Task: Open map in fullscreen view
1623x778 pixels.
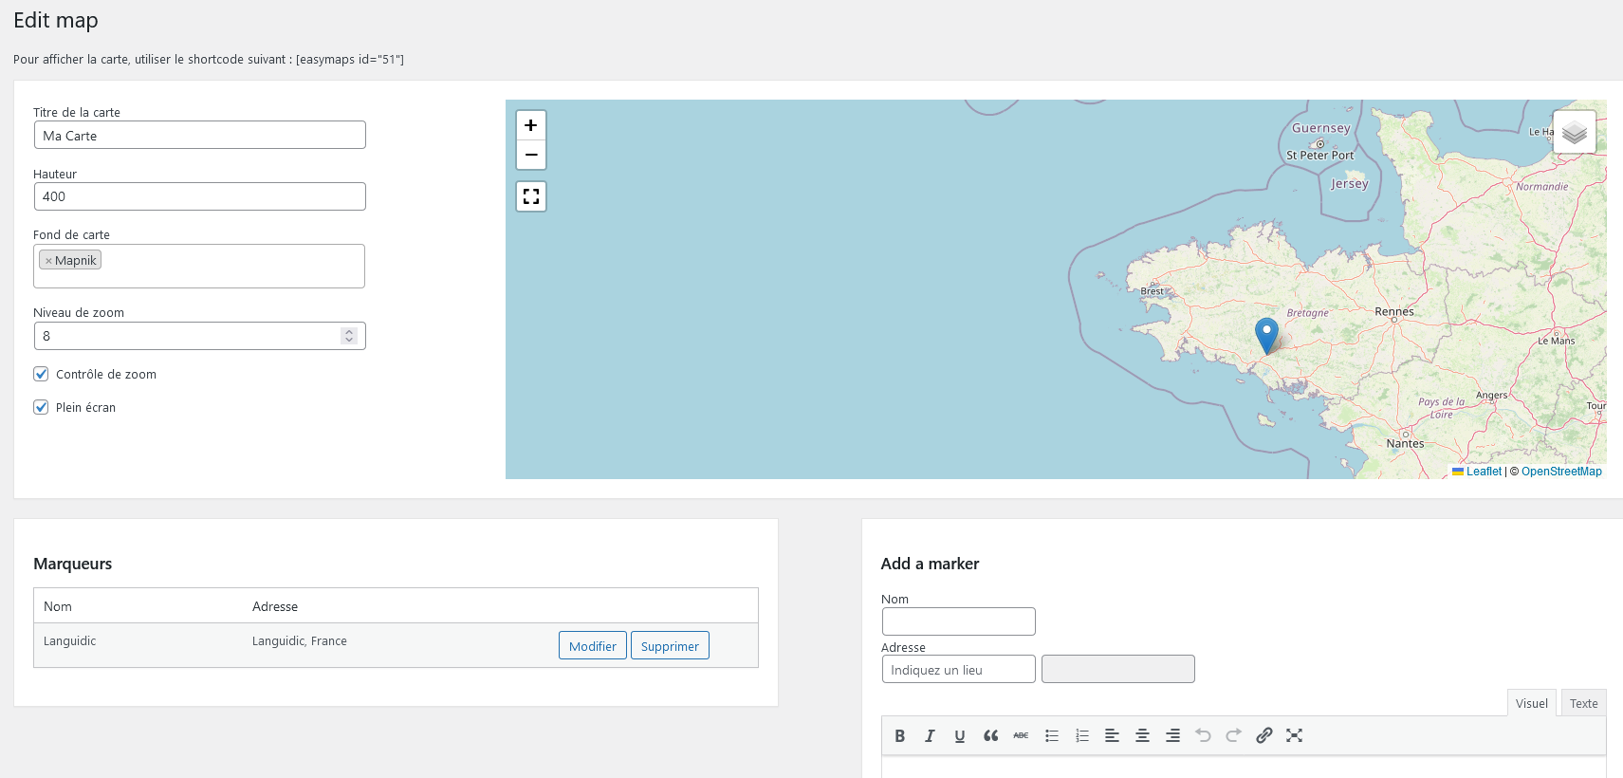Action: tap(531, 196)
